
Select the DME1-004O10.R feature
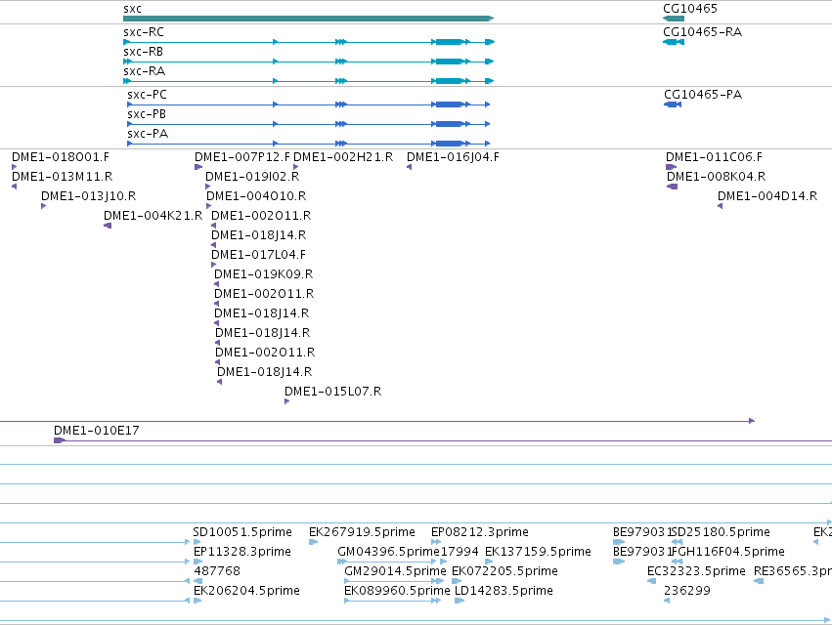[209, 206]
